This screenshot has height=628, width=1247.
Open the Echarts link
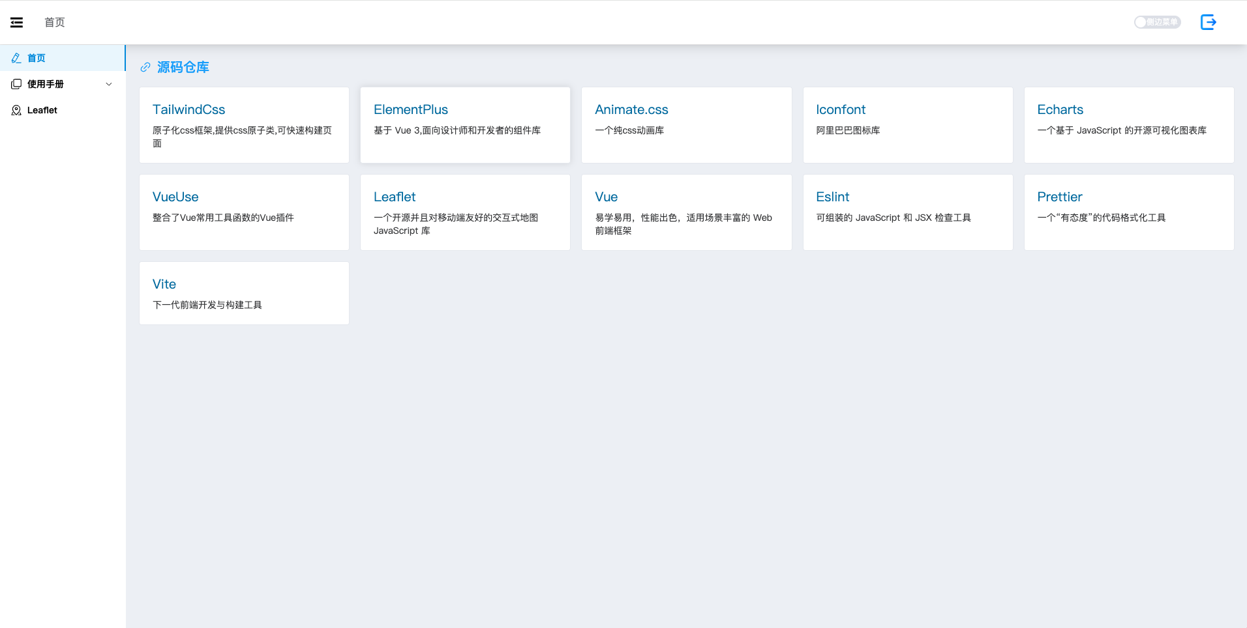1060,109
